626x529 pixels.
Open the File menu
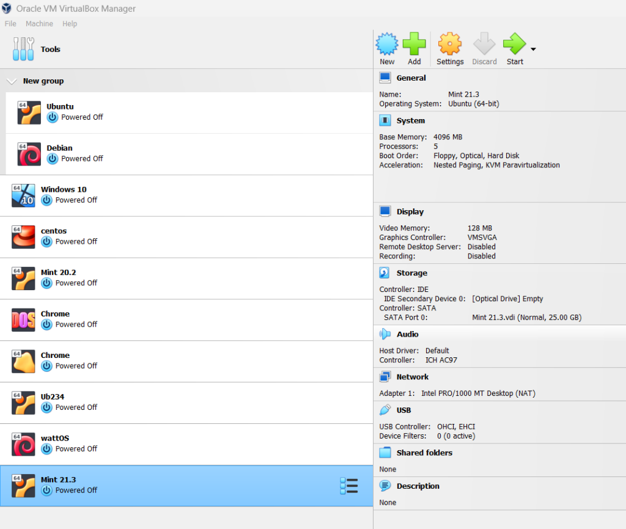(x=10, y=24)
